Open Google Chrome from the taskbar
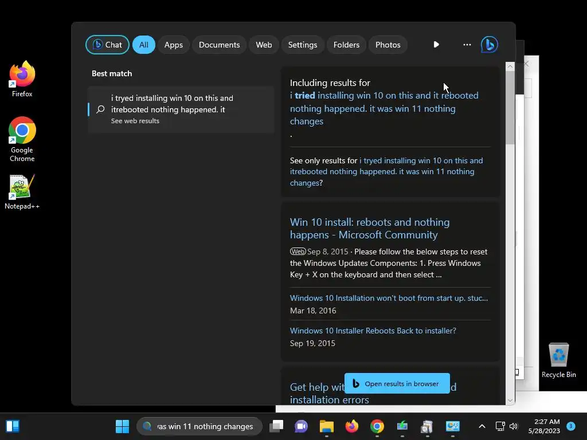Viewport: 587px width, 440px height. 377,426
